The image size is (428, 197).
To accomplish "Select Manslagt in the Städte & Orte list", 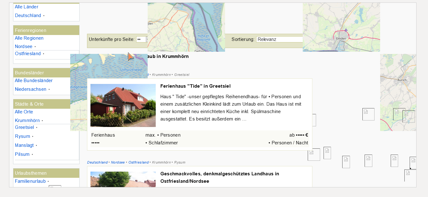I will (x=24, y=145).
